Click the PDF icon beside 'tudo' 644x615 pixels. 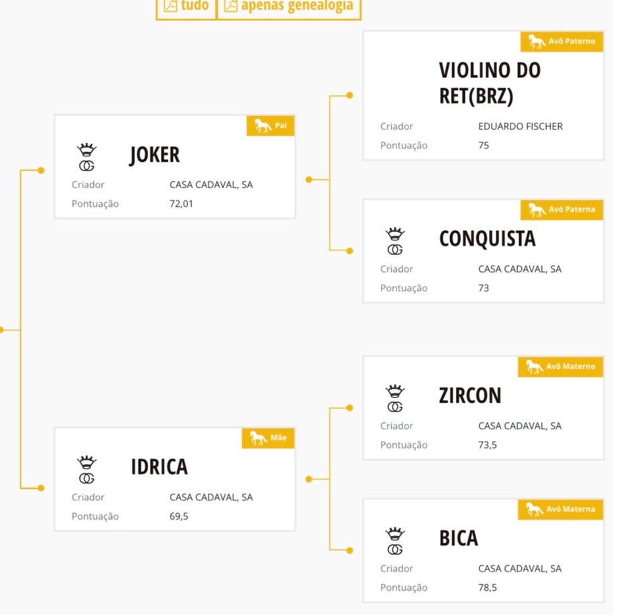[x=170, y=6]
